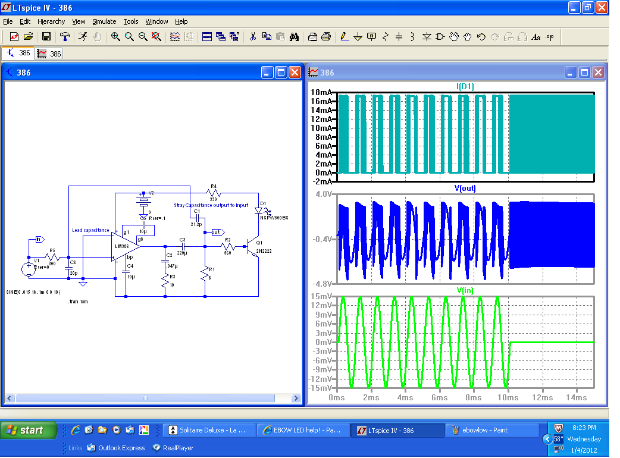
Task: Save the schematic with the floppy icon
Action: coord(46,37)
